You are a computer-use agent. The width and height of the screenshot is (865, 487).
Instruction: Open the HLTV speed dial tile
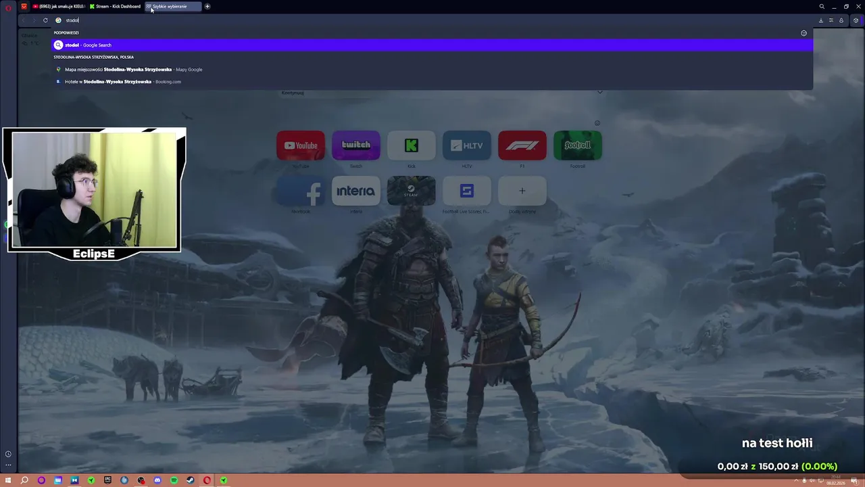coord(467,145)
